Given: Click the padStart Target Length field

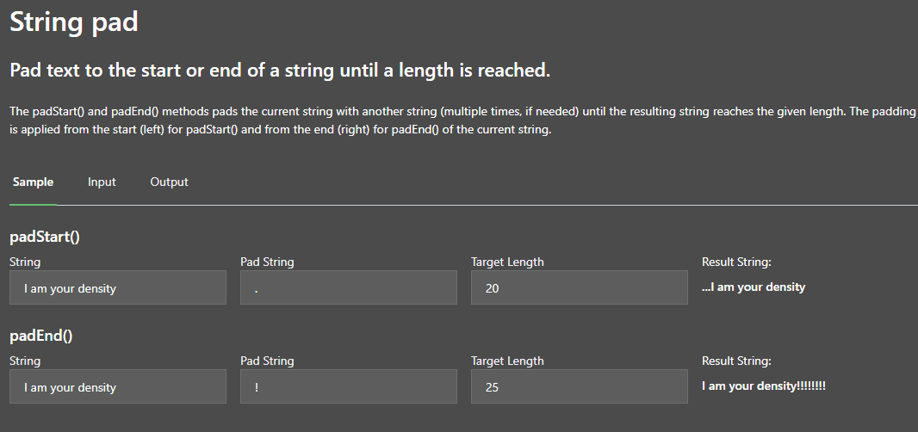Looking at the screenshot, I should coord(580,288).
